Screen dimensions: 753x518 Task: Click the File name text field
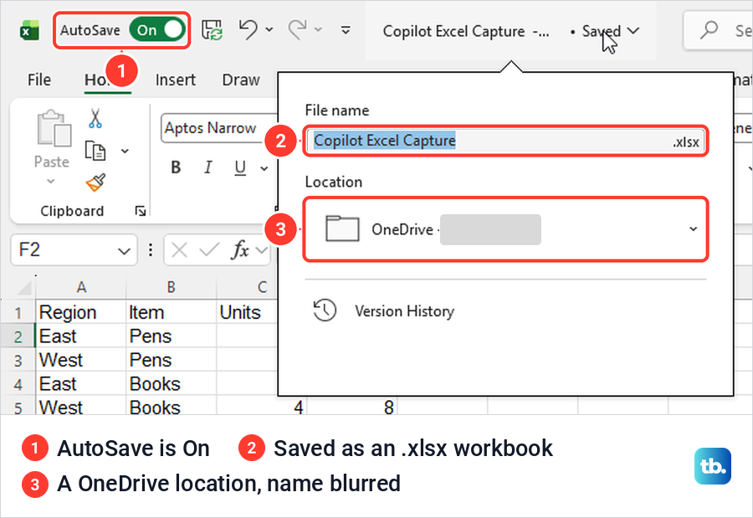[x=505, y=141]
